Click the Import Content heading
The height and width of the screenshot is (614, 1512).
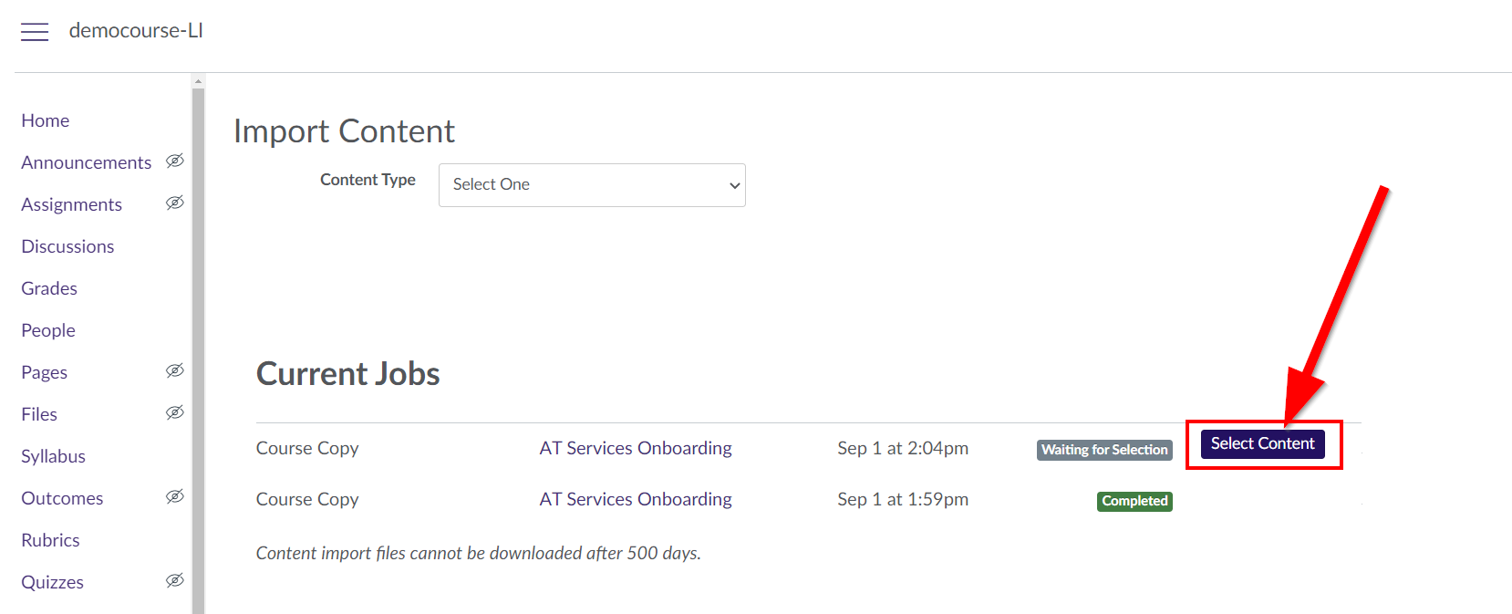tap(344, 131)
